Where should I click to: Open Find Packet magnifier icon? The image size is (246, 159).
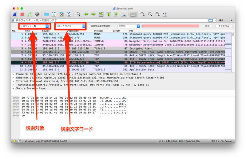[78, 14]
